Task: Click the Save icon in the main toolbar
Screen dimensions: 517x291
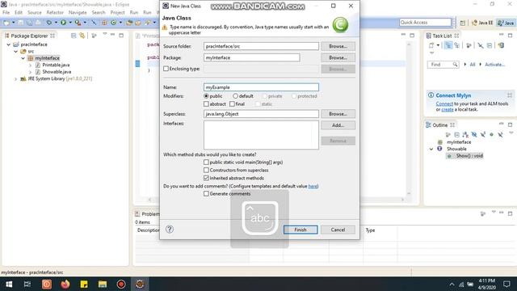Action: click(x=21, y=23)
